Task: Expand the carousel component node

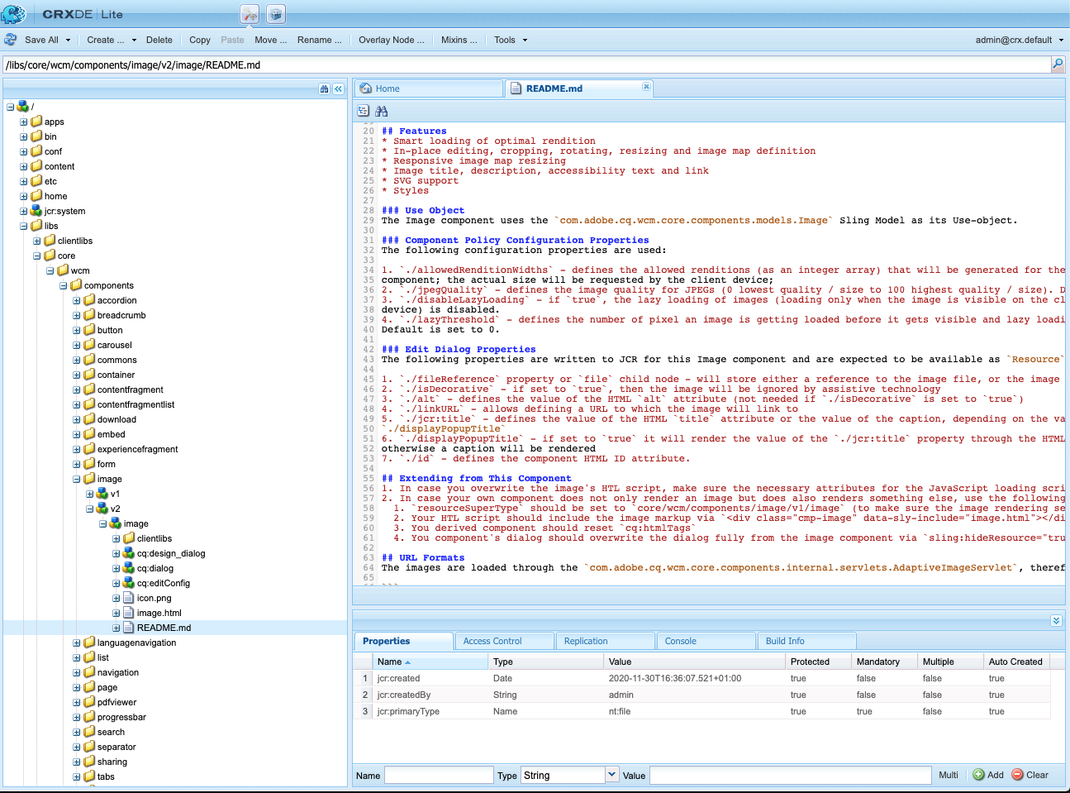Action: pyautogui.click(x=77, y=345)
